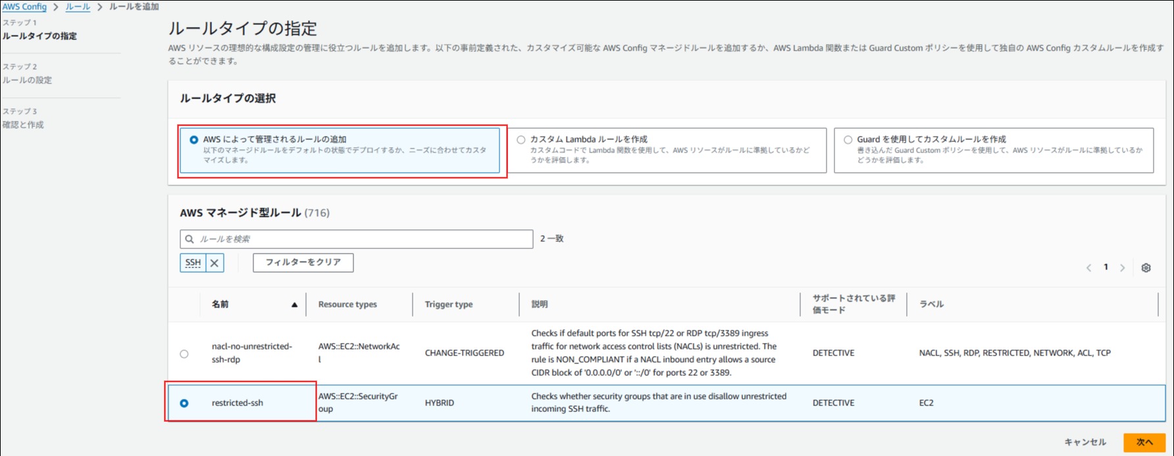Viewport: 1174px width, 456px height.
Task: Focus the ルールを検索 search field
Action: (362, 239)
